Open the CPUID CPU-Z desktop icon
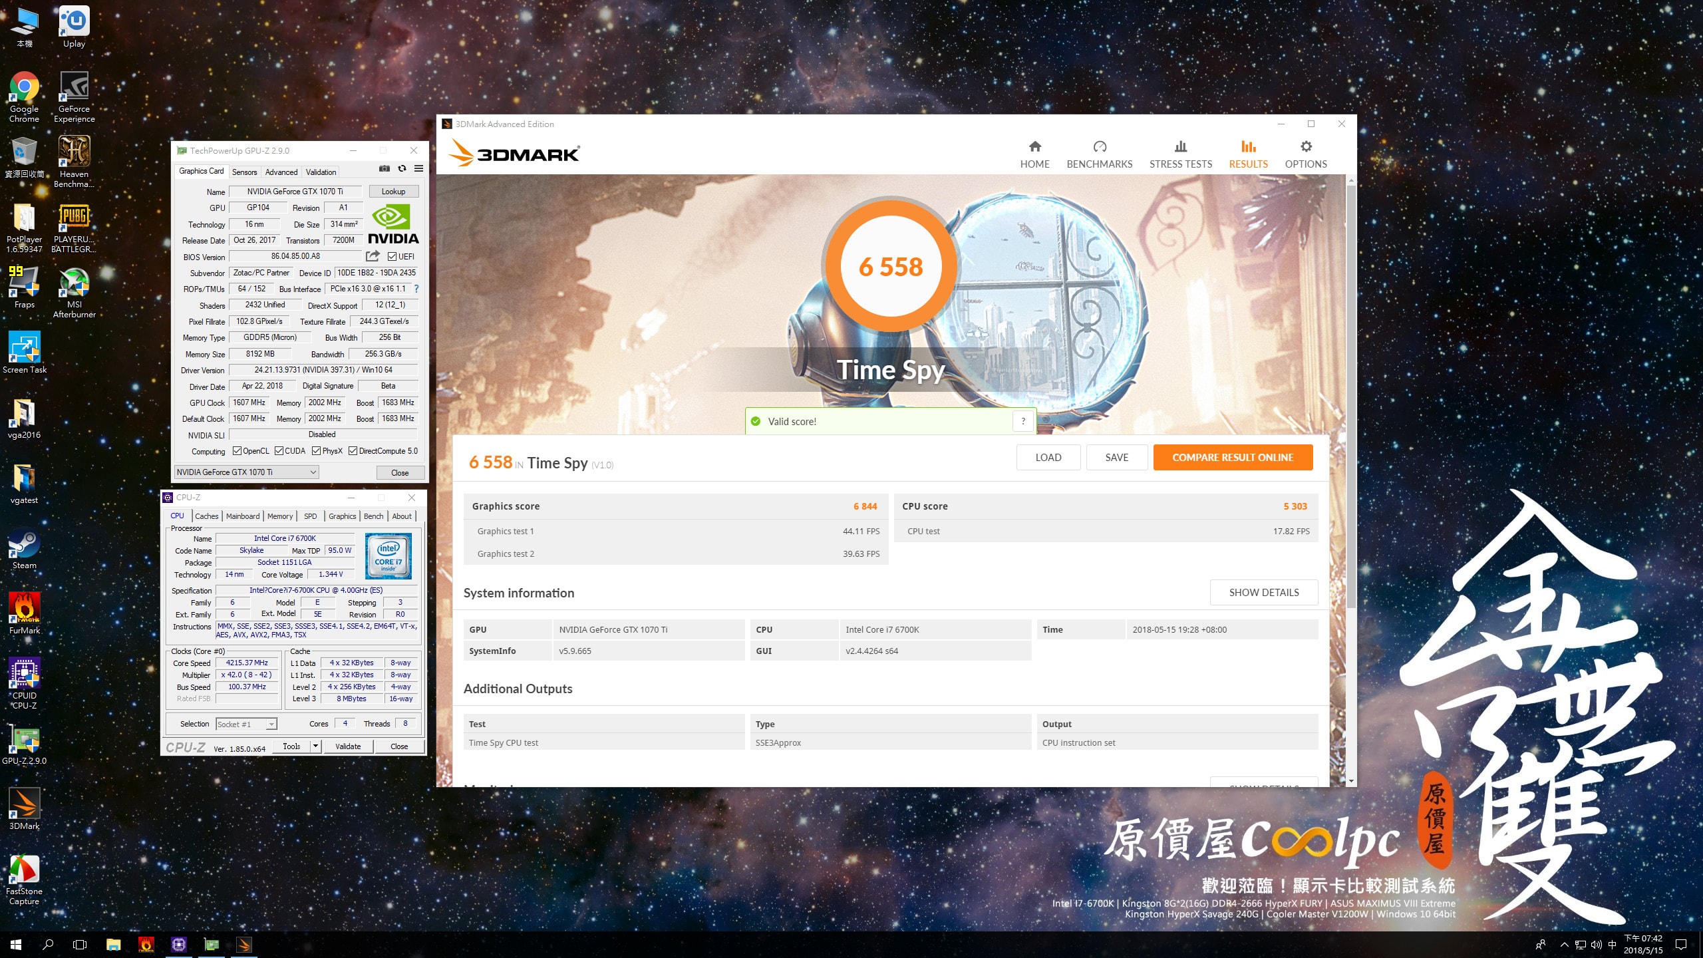1703x958 pixels. click(24, 684)
